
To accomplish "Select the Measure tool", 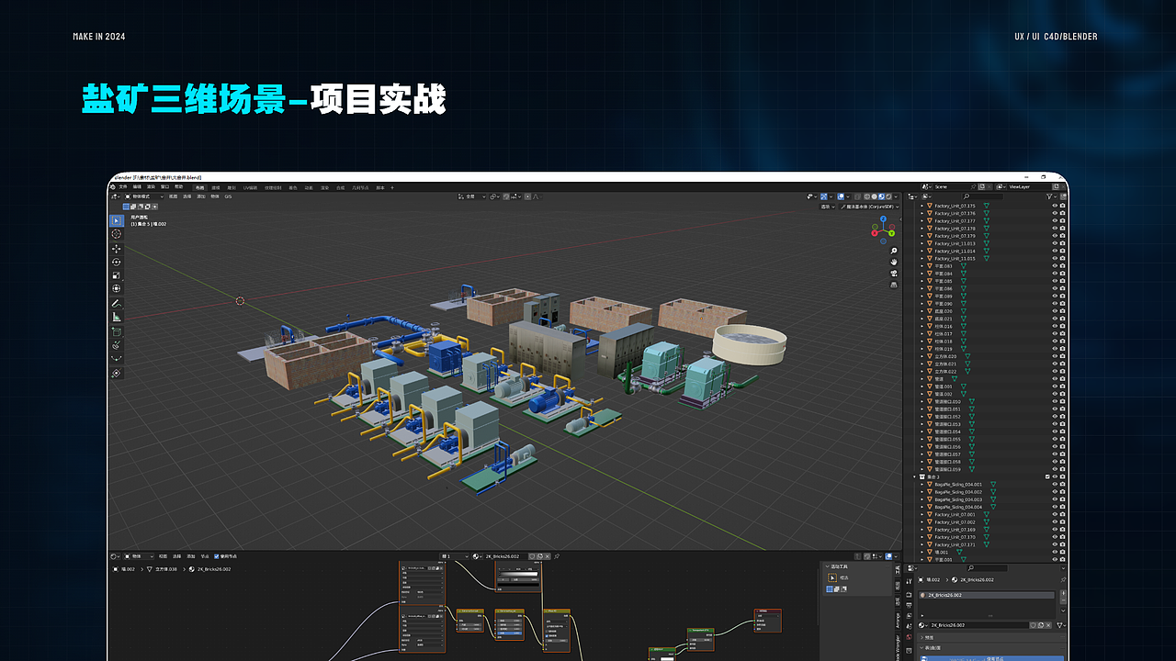I will [x=117, y=317].
